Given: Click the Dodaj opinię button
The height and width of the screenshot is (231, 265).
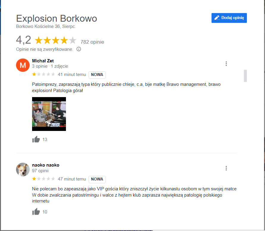Looking at the screenshot, I should (x=229, y=18).
